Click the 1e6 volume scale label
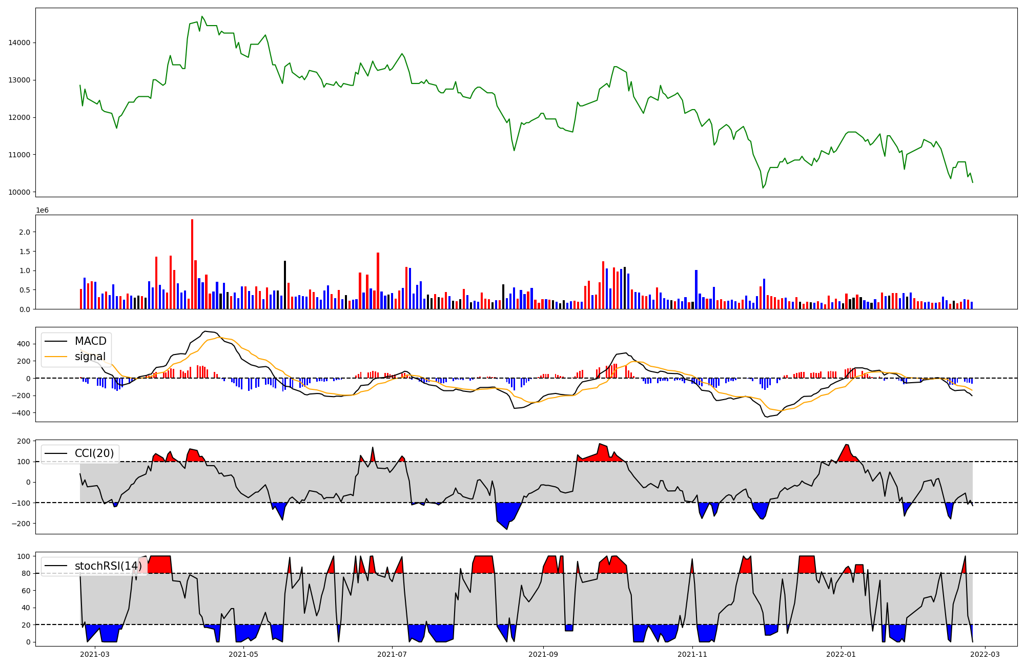Viewport: 1025px width, 666px height. pyautogui.click(x=42, y=210)
